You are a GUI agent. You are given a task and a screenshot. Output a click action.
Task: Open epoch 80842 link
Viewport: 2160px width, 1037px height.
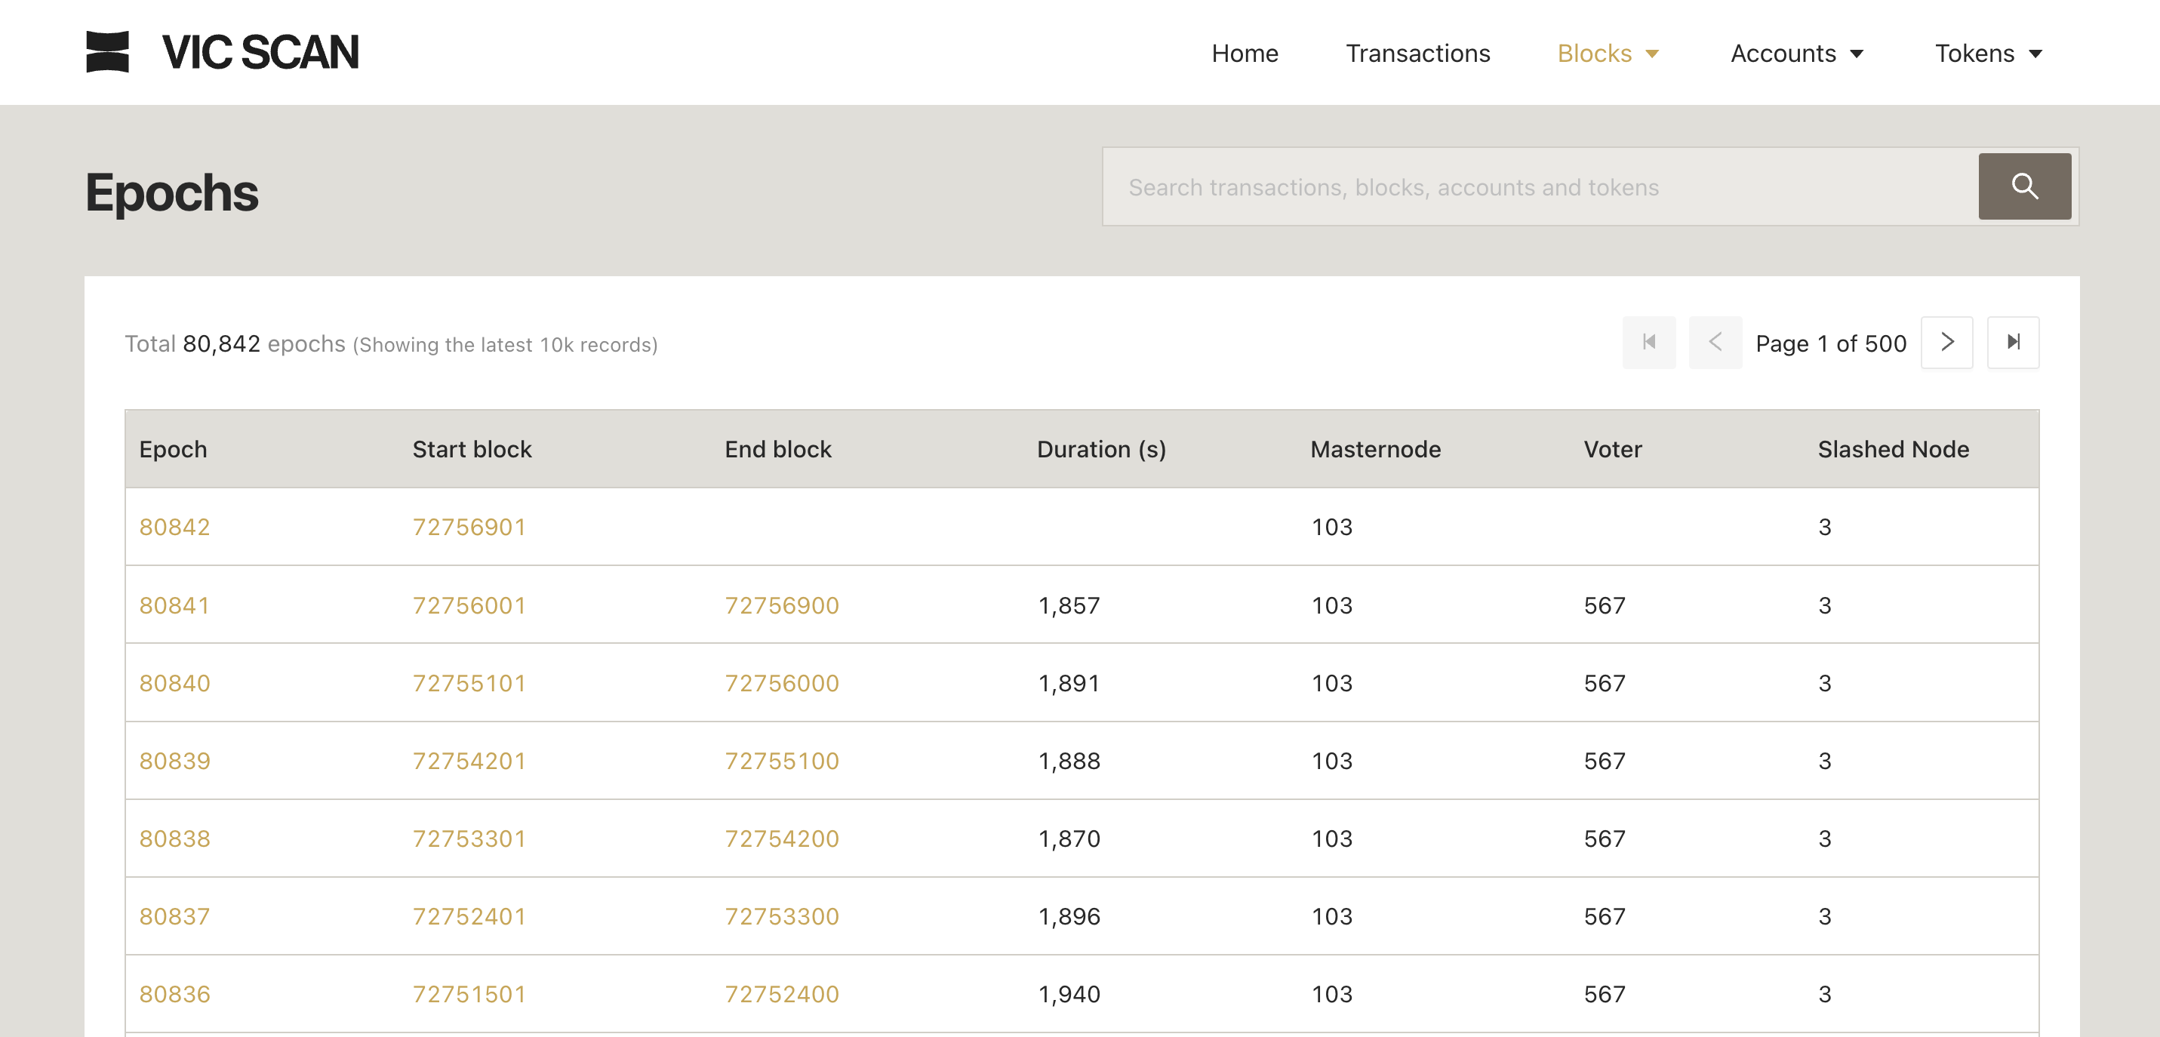tap(174, 528)
